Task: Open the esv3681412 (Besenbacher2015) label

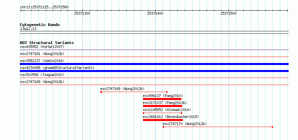Action: pyautogui.click(x=171, y=117)
